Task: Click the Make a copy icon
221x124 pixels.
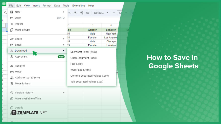Action: coord(12,30)
